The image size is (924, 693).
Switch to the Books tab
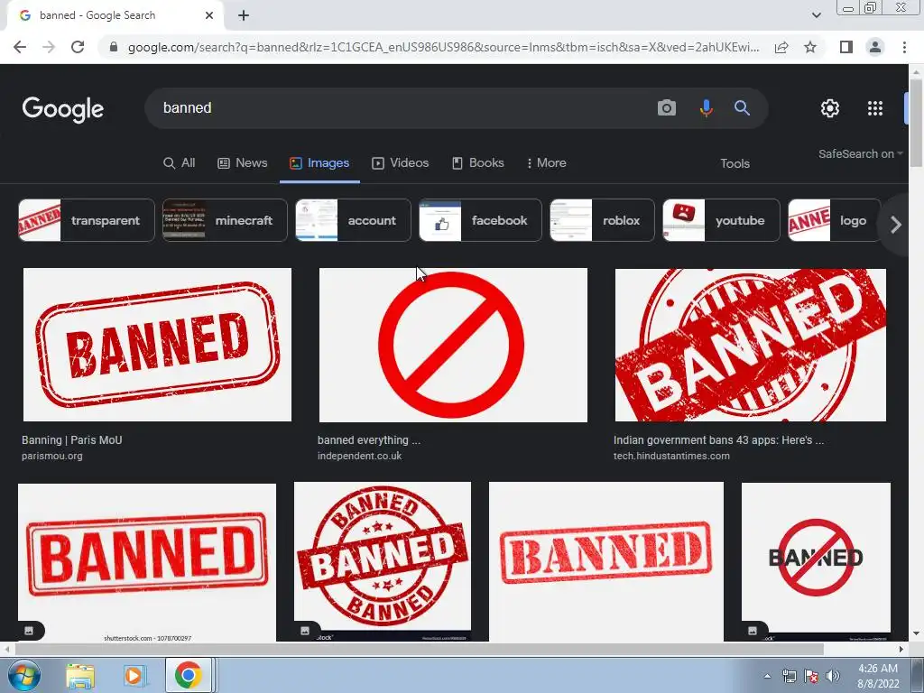pyautogui.click(x=478, y=163)
